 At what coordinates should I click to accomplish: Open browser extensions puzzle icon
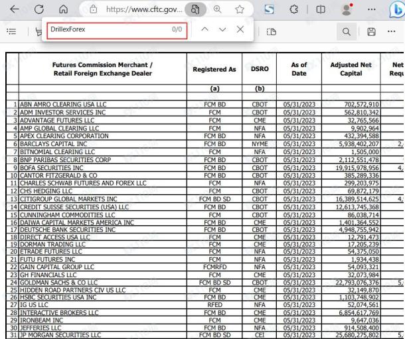pos(293,9)
